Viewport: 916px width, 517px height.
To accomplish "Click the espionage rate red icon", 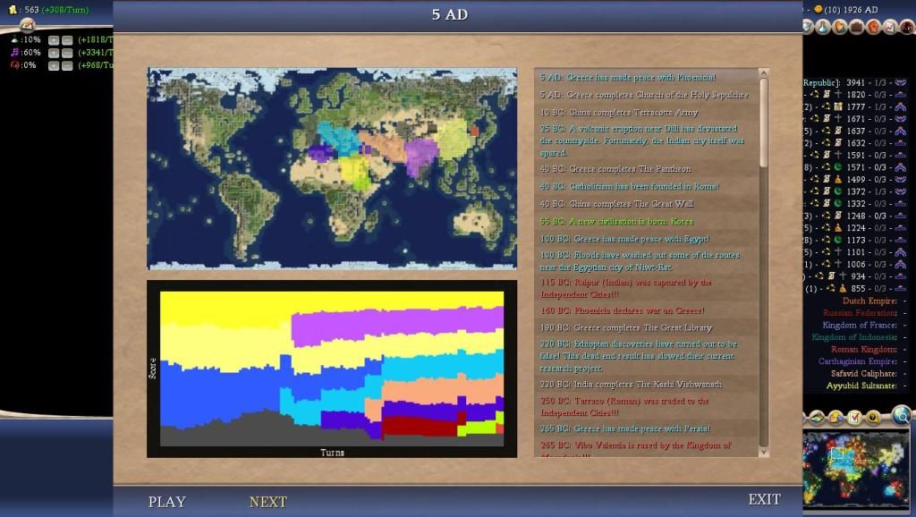I will (x=14, y=65).
